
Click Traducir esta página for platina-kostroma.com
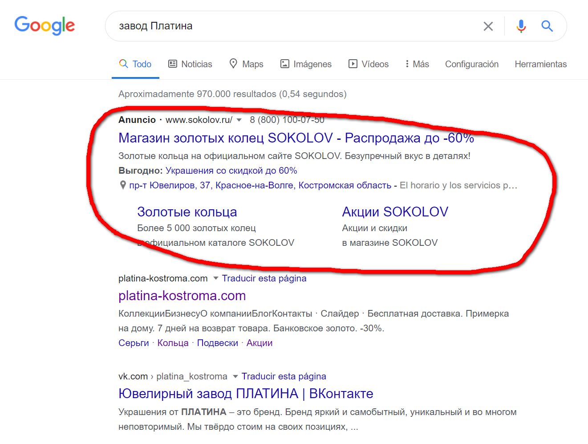(264, 278)
